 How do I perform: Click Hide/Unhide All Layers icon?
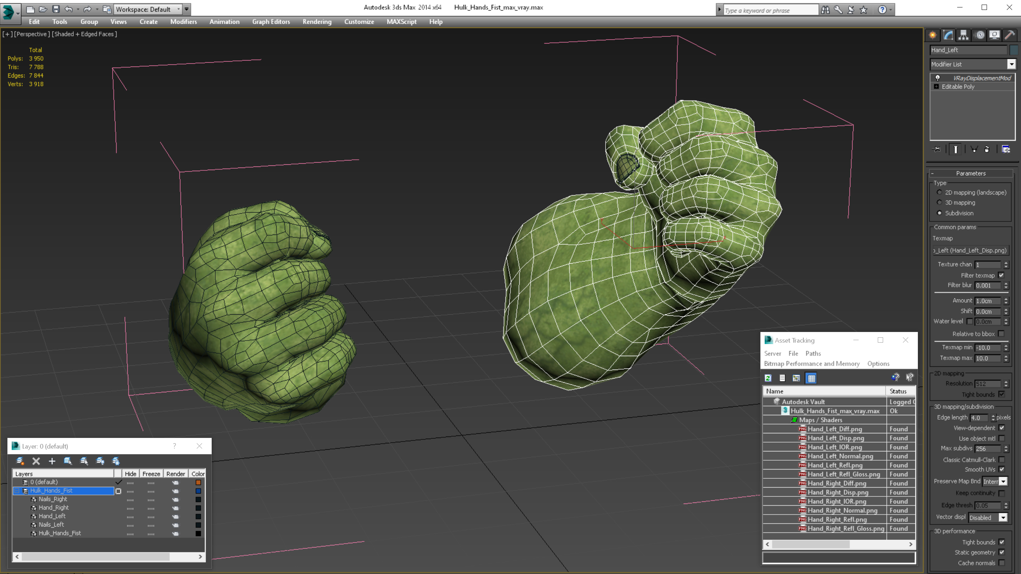pos(100,461)
